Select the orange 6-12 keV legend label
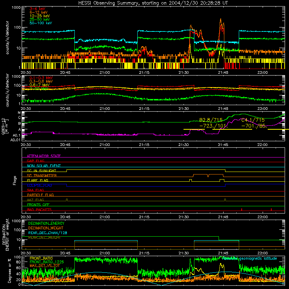This screenshot has height=289, width=289. pyautogui.click(x=39, y=12)
